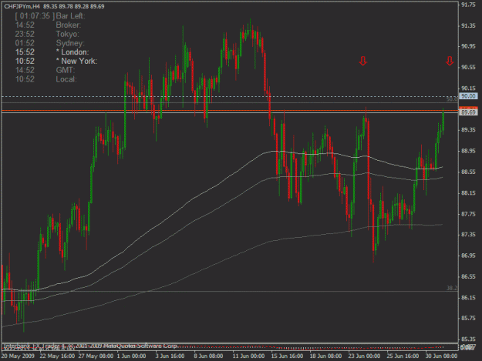Click the 38.2 Fibonacci level label
This screenshot has width=482, height=361.
point(452,288)
